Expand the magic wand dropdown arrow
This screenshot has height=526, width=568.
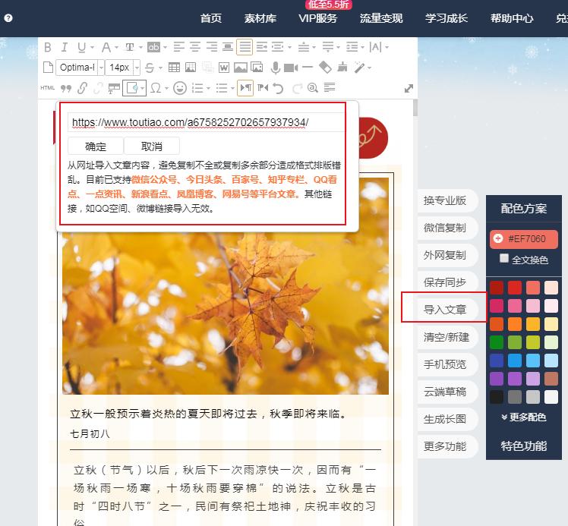(x=370, y=68)
